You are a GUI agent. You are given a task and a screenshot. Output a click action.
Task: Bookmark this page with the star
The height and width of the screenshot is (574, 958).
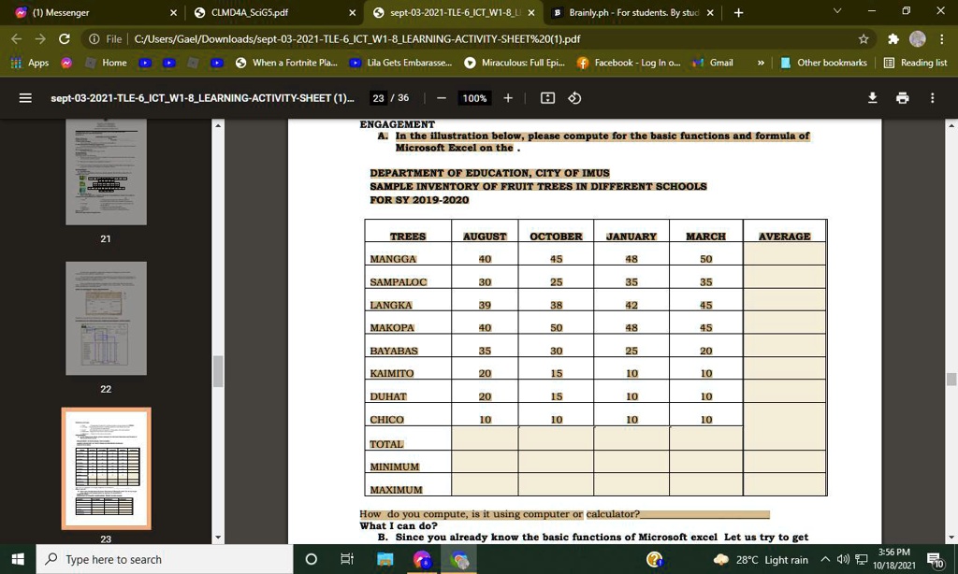(864, 39)
